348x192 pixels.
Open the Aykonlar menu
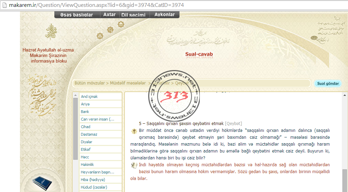(164, 15)
